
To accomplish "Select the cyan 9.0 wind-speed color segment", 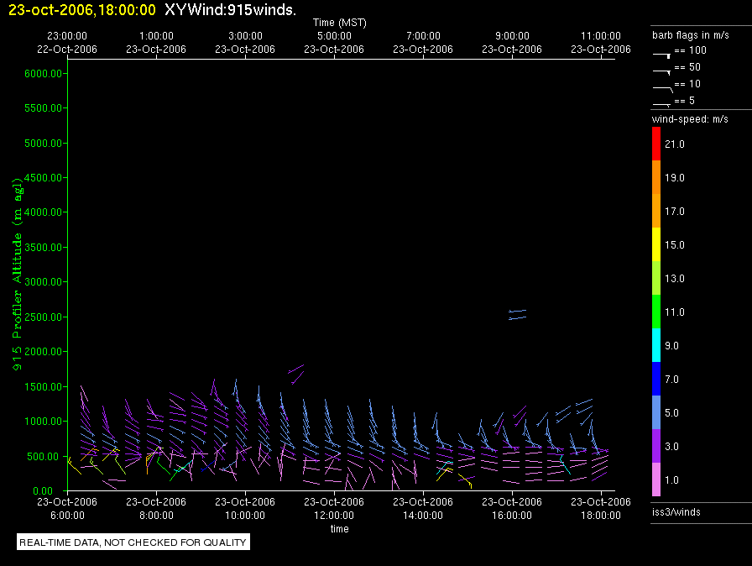I will pyautogui.click(x=656, y=345).
